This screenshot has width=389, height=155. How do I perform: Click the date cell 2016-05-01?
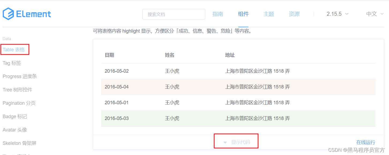coord(117,103)
